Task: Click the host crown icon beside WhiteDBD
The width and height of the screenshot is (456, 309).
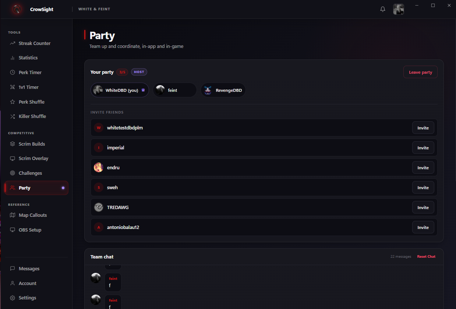Action: tap(143, 90)
